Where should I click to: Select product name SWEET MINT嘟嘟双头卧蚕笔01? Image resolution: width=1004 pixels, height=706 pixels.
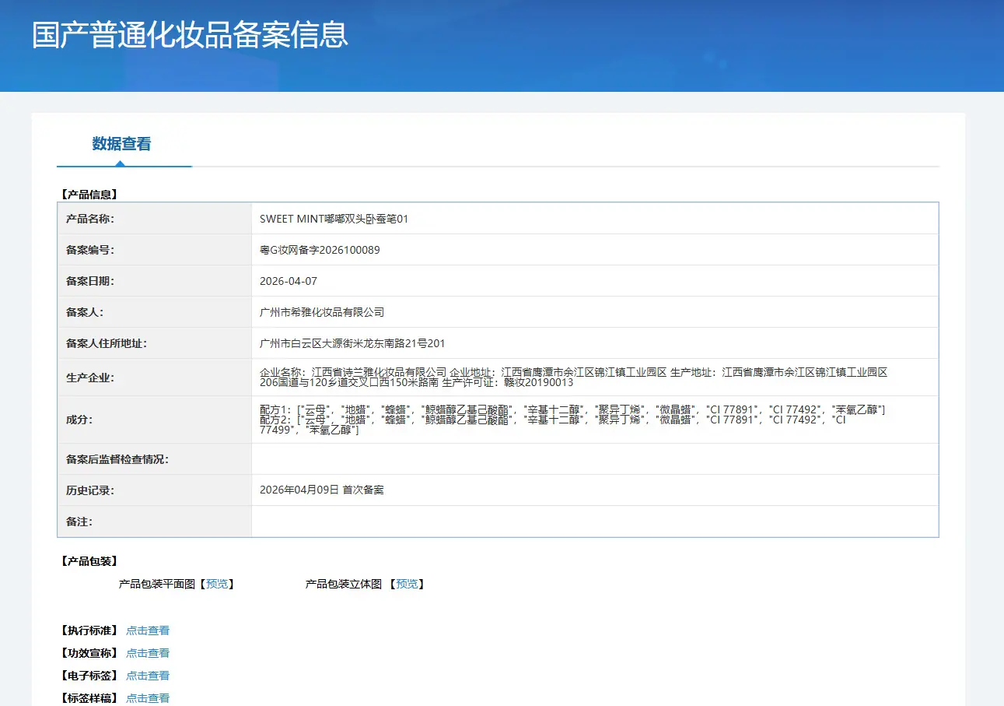pyautogui.click(x=334, y=219)
